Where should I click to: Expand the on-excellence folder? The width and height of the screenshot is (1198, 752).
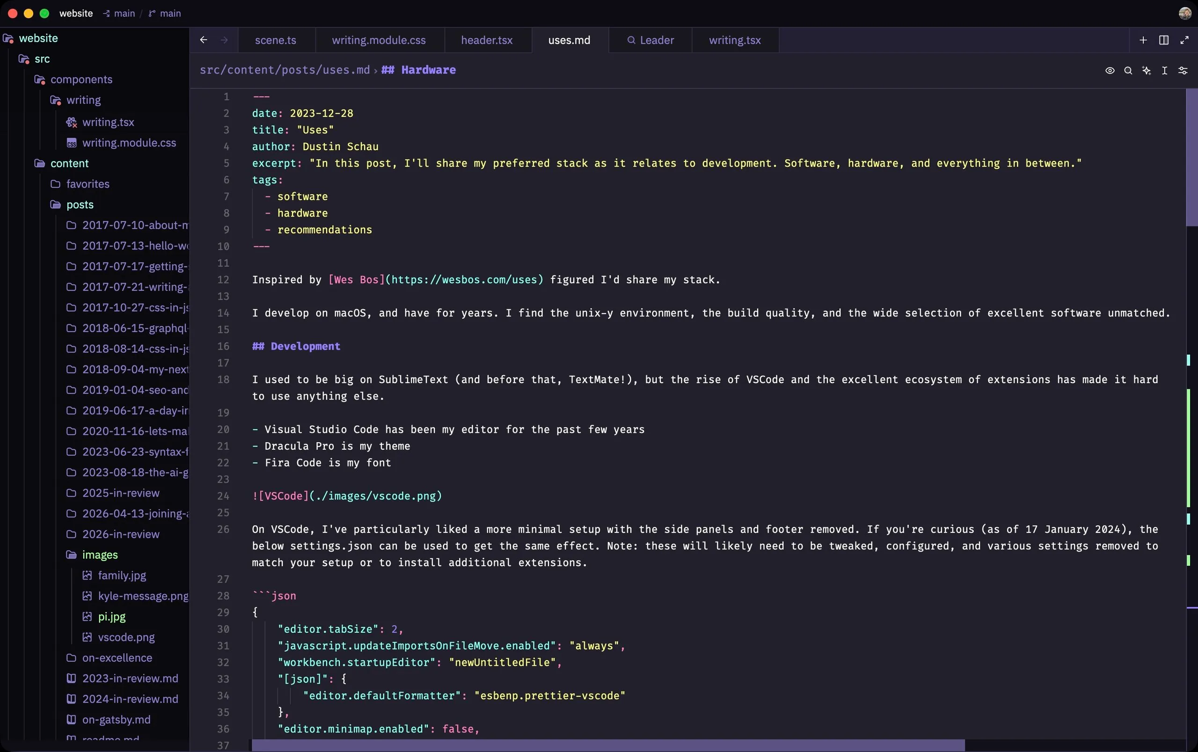110,658
